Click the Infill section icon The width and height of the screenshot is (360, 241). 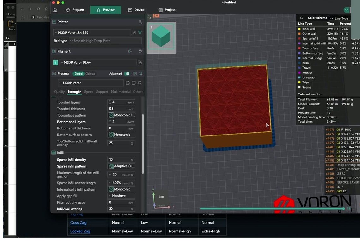pos(54,152)
